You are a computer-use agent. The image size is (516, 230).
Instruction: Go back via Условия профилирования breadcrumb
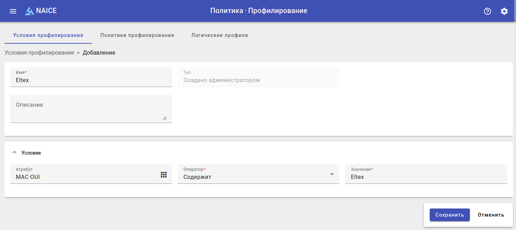(x=39, y=52)
